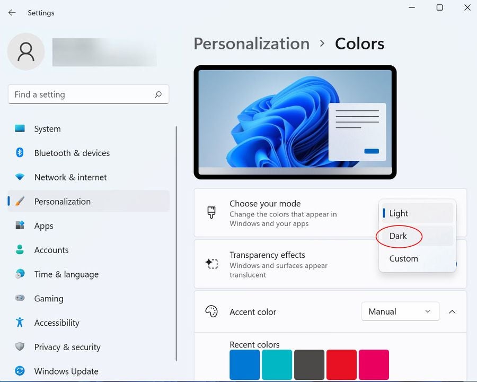Pick Custom mode option
The width and height of the screenshot is (477, 382).
[x=418, y=258]
